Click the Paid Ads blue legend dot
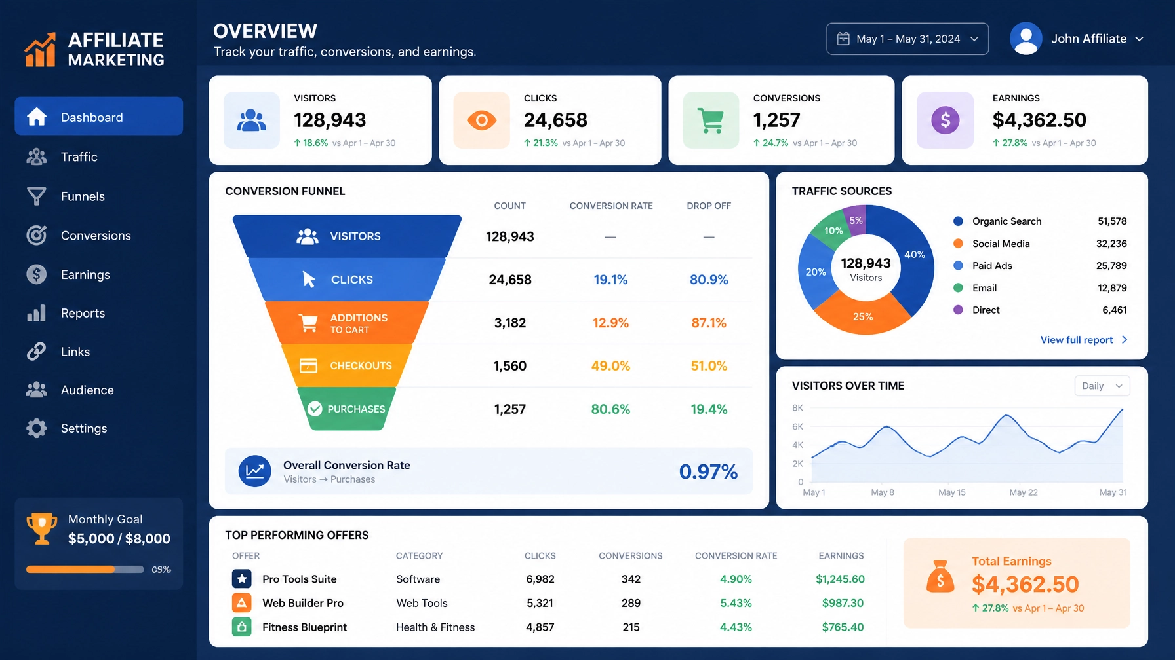The image size is (1175, 660). (958, 266)
